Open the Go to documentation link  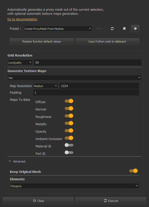22,19
